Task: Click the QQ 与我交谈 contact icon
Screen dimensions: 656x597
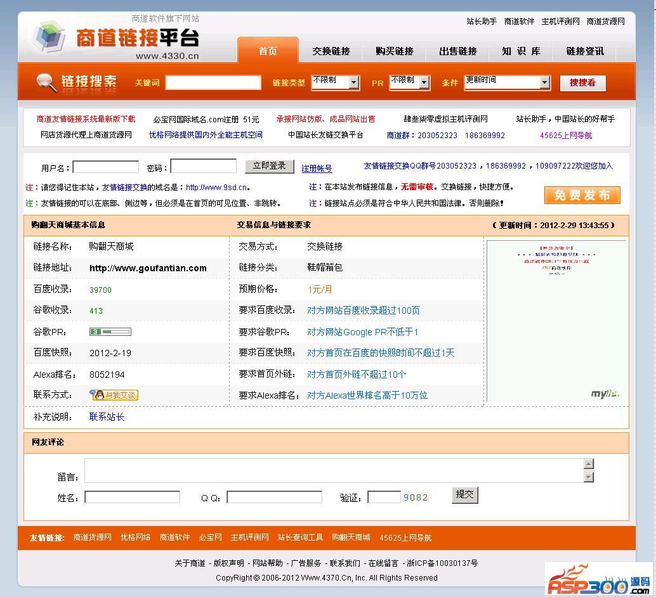Action: pyautogui.click(x=114, y=395)
